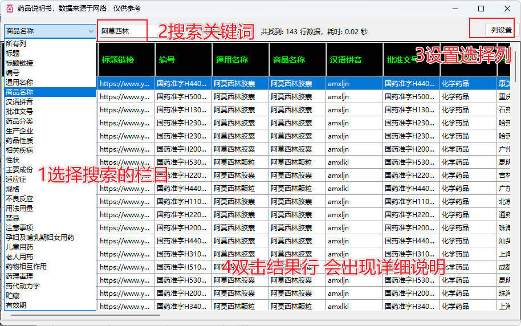521x326 pixels.
Task: Choose 适应症 in the dropdown list
Action: point(16,180)
